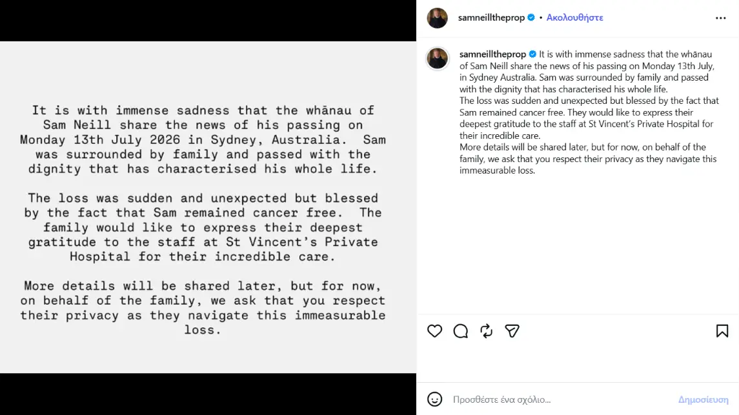Image resolution: width=739 pixels, height=415 pixels.
Task: Click the black bar below the post image
Action: [x=208, y=394]
